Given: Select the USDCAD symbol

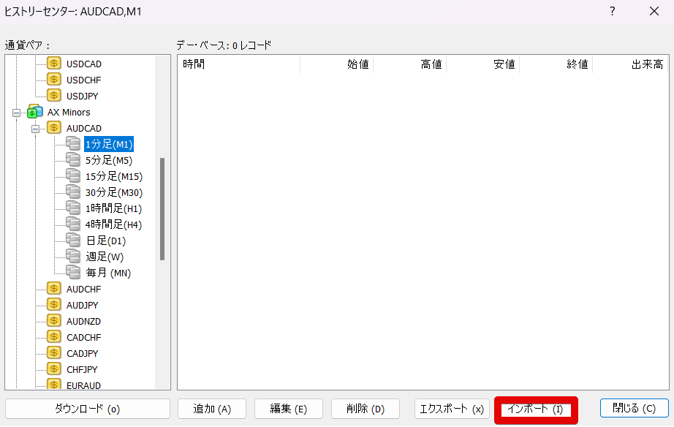Looking at the screenshot, I should (84, 64).
